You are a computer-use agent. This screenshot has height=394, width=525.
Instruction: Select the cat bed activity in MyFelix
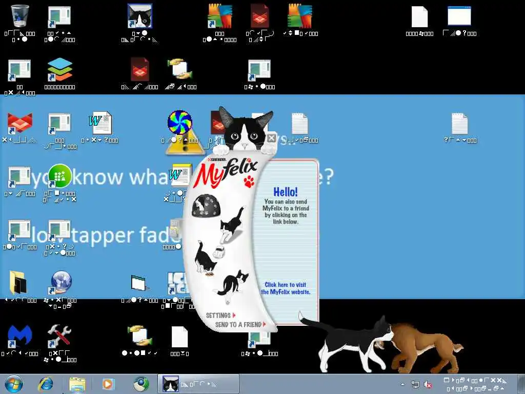(206, 206)
